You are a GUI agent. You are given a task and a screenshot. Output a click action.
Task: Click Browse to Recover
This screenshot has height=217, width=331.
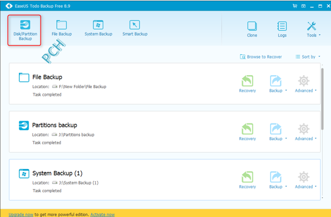coord(261,57)
